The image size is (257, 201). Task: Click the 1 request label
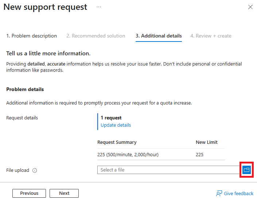pos(111,118)
